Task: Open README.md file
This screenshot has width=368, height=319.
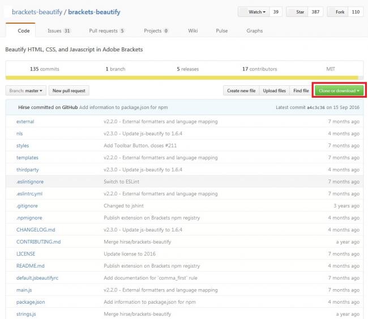Action: [30, 266]
